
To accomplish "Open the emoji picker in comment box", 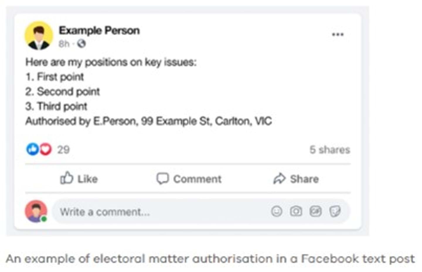I will pos(277,211).
